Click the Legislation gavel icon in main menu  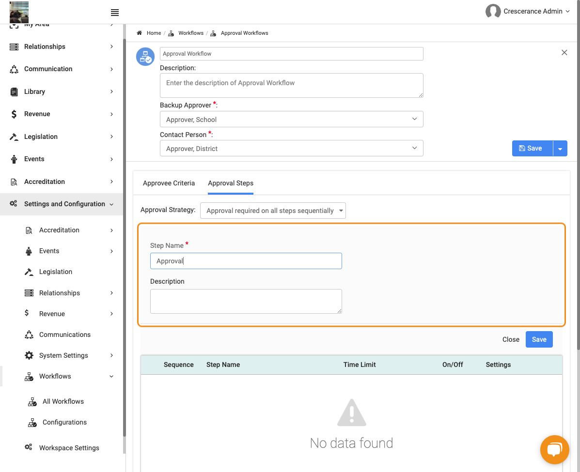14,137
